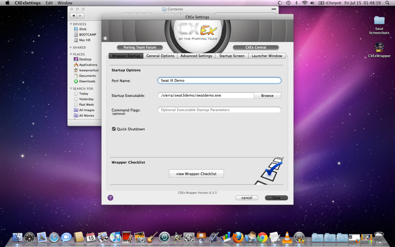Viewport: 395px width, 247px height.
Task: Browse for the startup executable
Action: point(267,96)
